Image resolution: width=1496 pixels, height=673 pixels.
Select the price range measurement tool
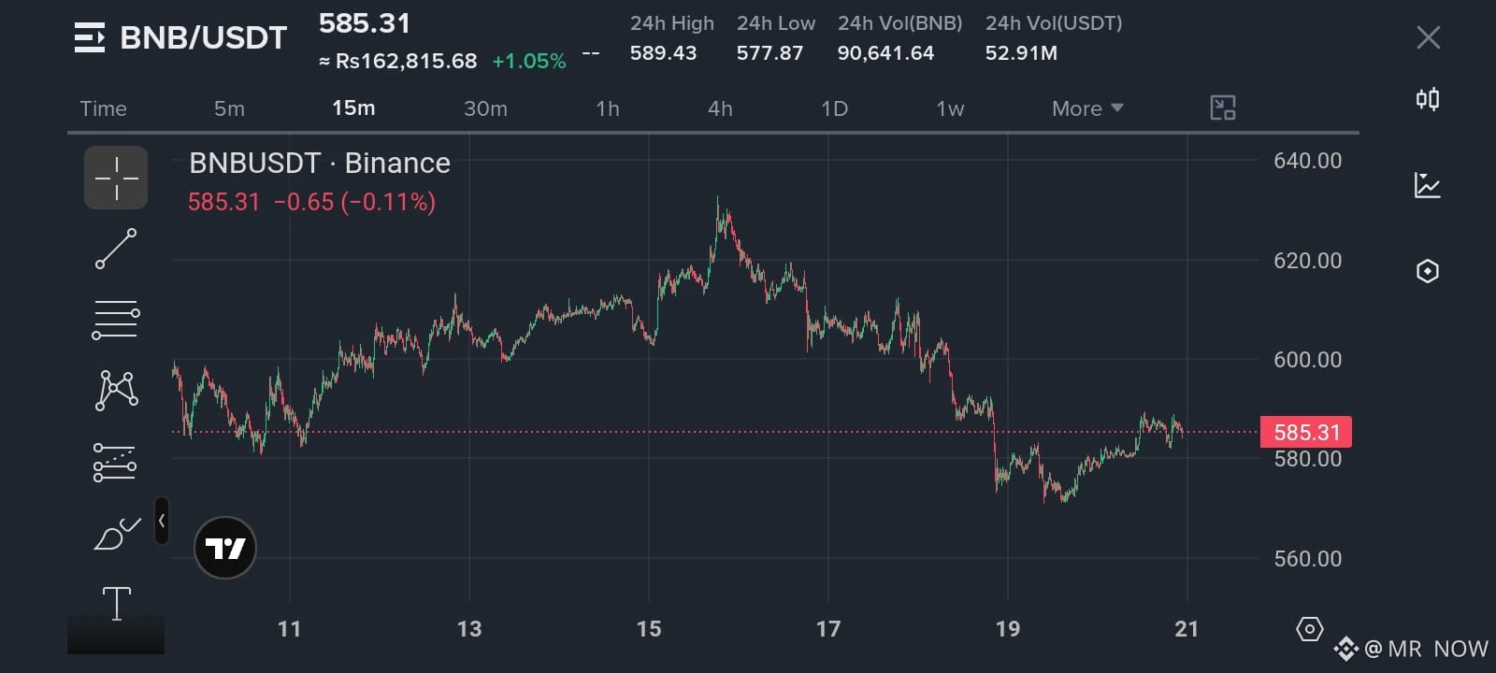[115, 462]
